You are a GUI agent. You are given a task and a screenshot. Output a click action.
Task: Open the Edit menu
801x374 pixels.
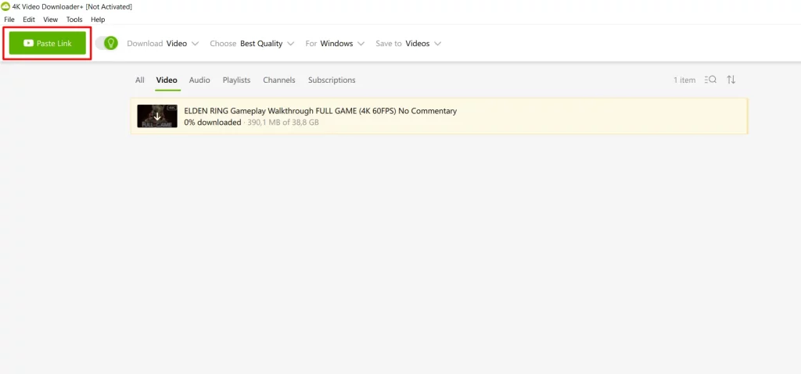coord(29,20)
